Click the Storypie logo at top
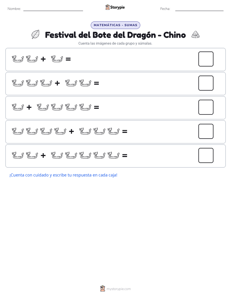Viewport: 231px width, 298px height. [x=115, y=7]
